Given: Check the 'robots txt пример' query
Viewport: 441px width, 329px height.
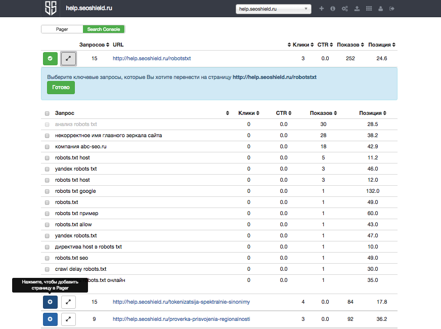Looking at the screenshot, I should click(x=47, y=214).
